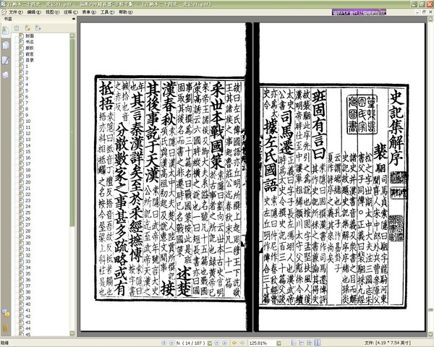Image resolution: width=434 pixels, height=347 pixels.
Task: Click the bookmark list scrollbar thumb
Action: (72, 132)
